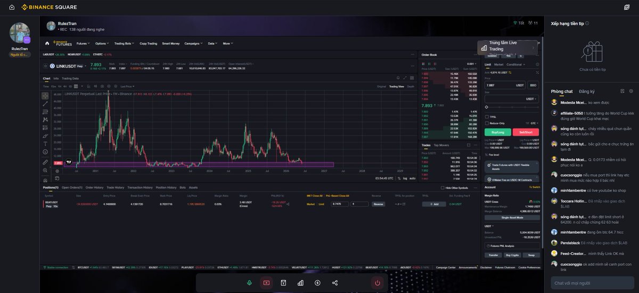Switch chart view to Depth

click(411, 86)
